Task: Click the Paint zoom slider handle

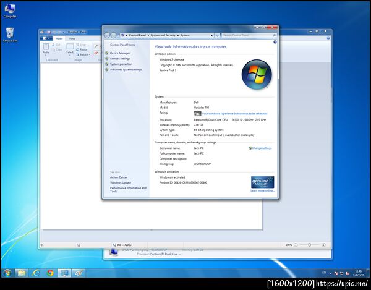Action: point(310,245)
